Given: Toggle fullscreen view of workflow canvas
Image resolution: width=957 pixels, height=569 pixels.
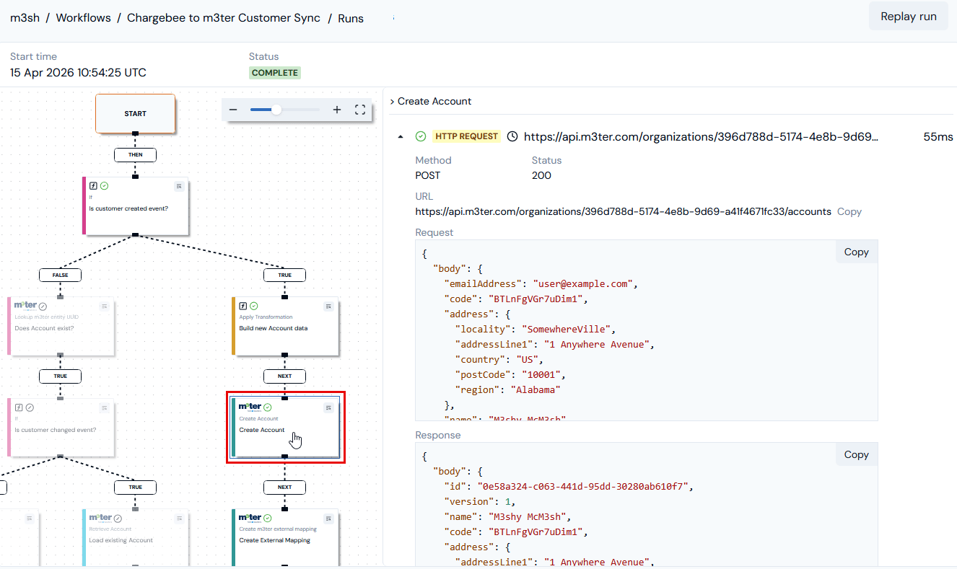Looking at the screenshot, I should click(360, 110).
